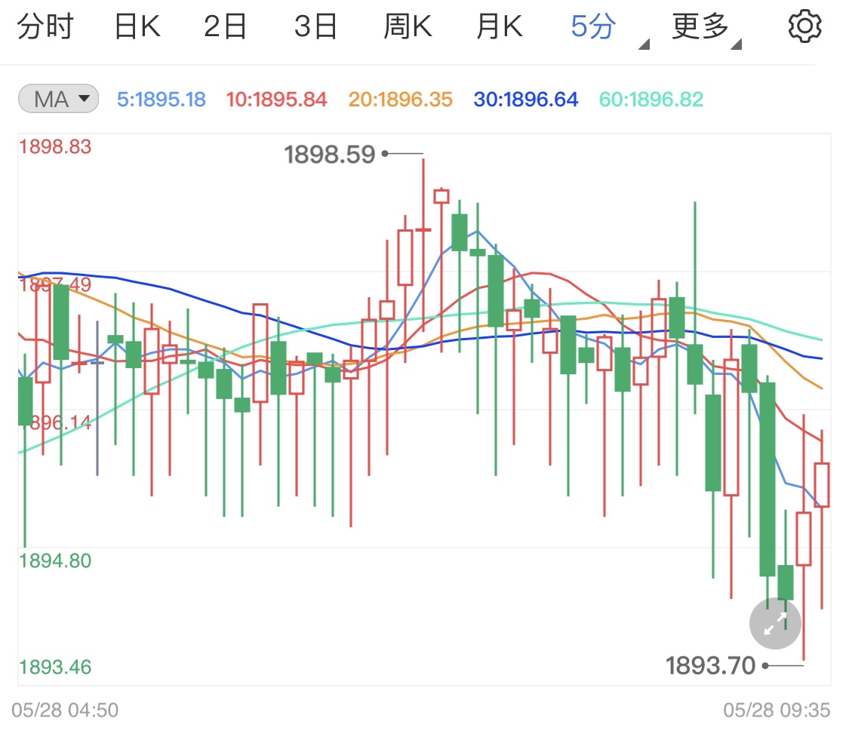The width and height of the screenshot is (849, 731).
Task: Open the 月K monthly chart tab
Action: (x=500, y=26)
